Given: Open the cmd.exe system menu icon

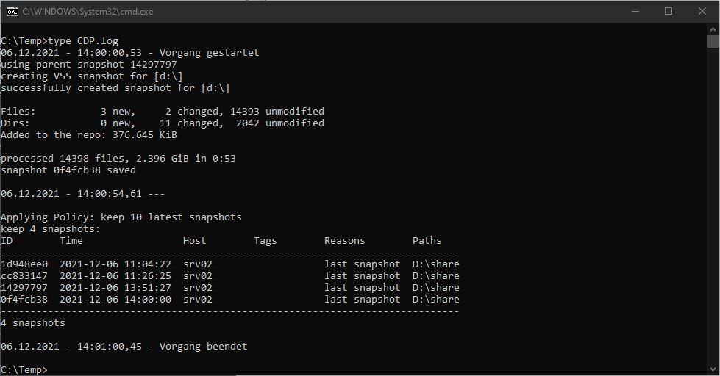Looking at the screenshot, I should tap(12, 11).
